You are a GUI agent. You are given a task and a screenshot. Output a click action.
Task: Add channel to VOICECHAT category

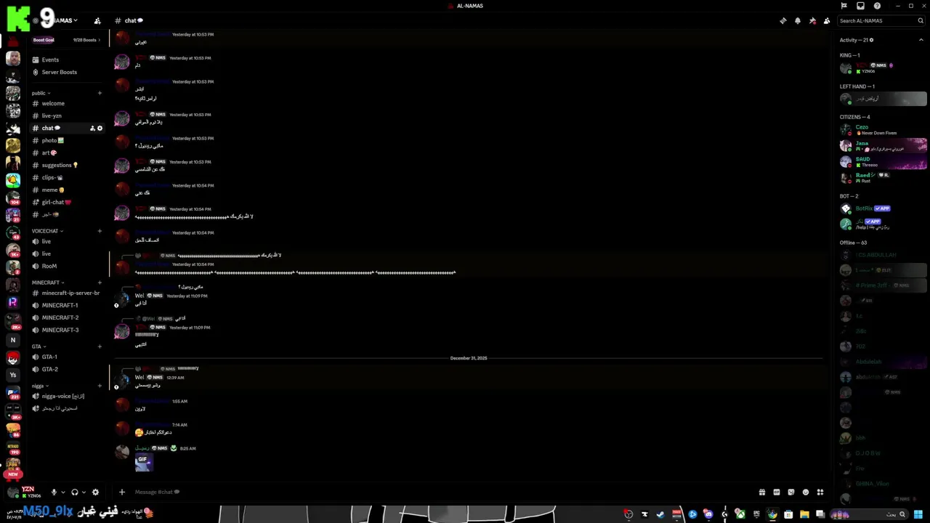tap(100, 231)
